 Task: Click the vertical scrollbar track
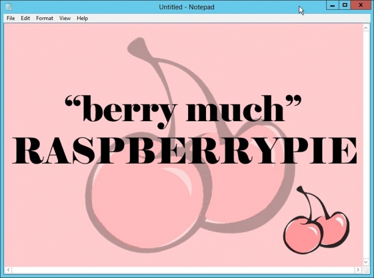point(367,144)
